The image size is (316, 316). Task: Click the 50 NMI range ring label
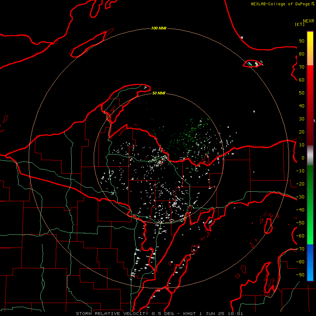tap(159, 93)
